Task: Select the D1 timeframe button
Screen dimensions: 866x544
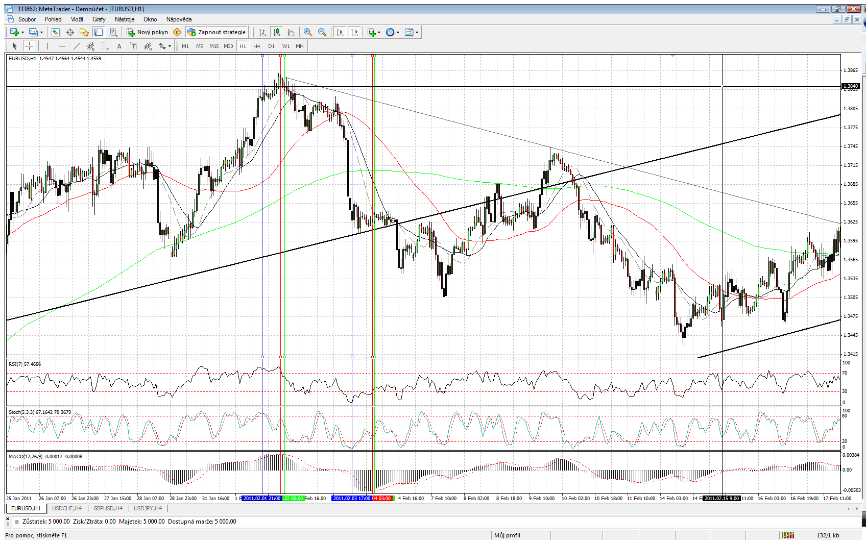Action: tap(271, 46)
